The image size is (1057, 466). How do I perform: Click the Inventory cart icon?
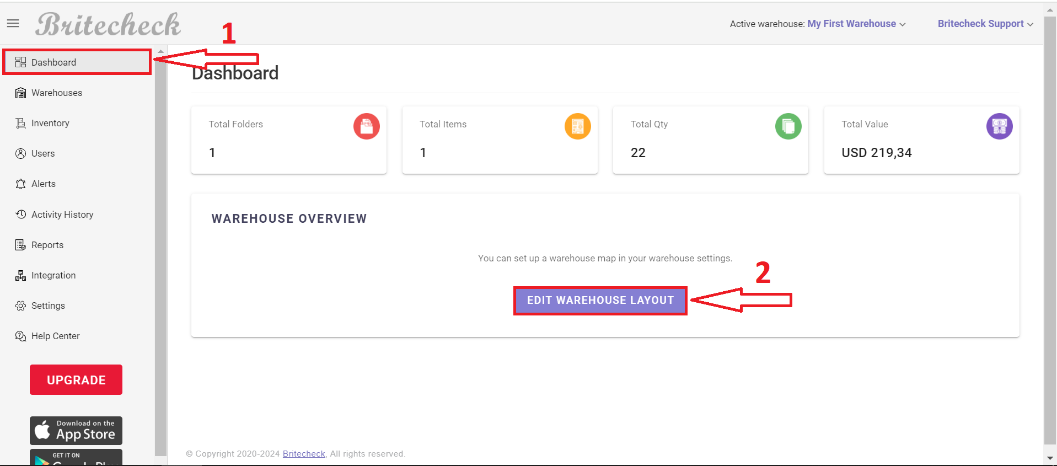pyautogui.click(x=20, y=123)
